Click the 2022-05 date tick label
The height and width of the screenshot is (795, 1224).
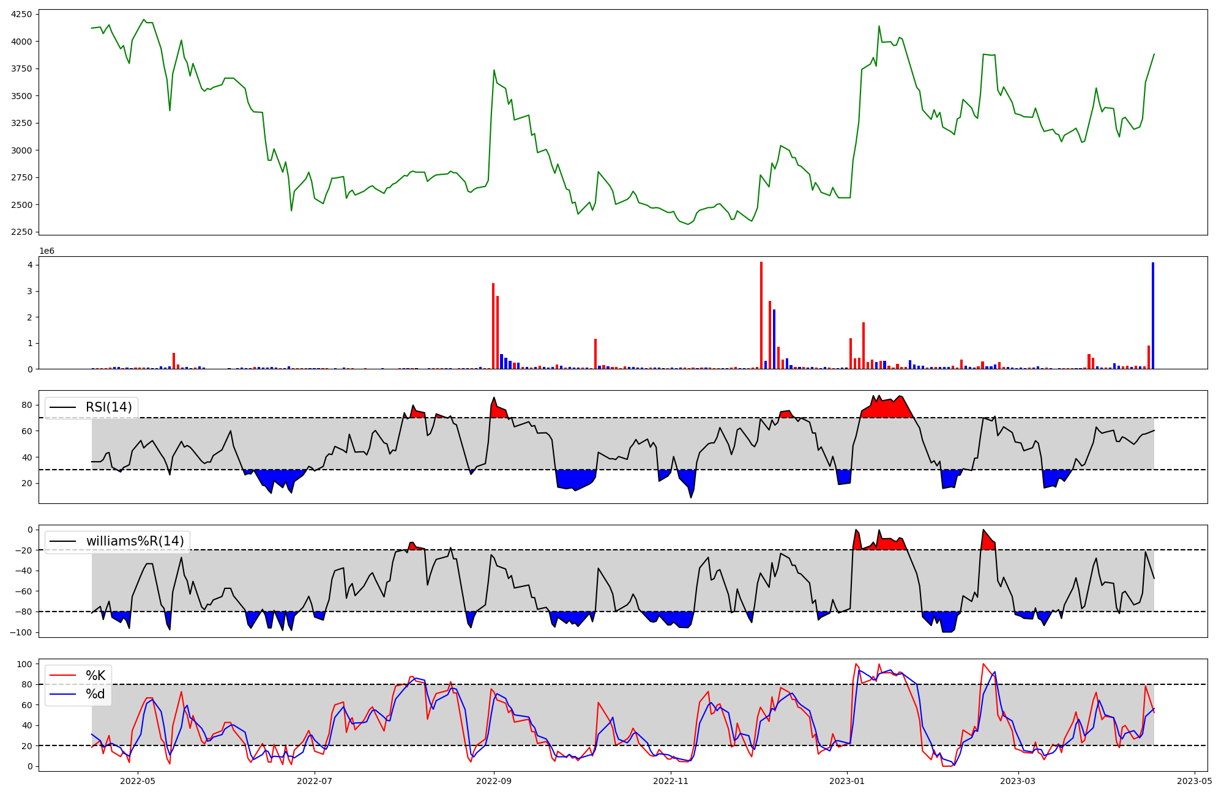coord(138,781)
